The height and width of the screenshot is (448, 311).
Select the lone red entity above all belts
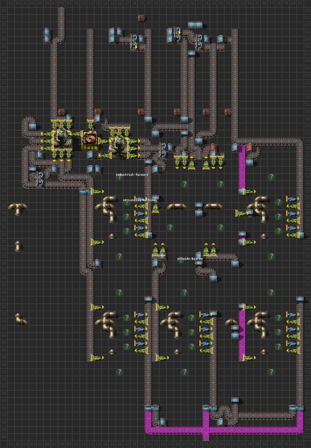pyautogui.click(x=141, y=18)
